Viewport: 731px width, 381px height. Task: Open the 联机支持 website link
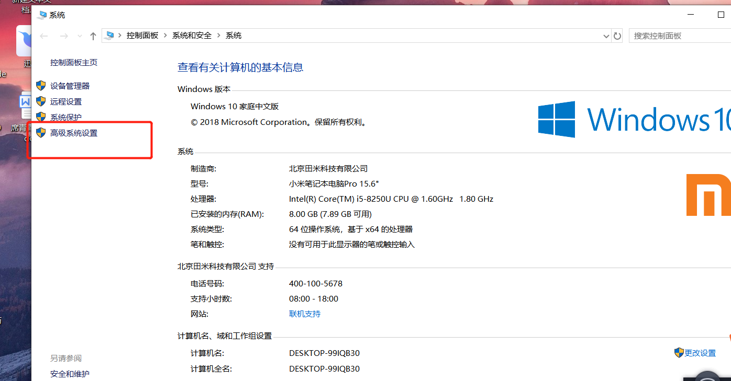pos(305,314)
